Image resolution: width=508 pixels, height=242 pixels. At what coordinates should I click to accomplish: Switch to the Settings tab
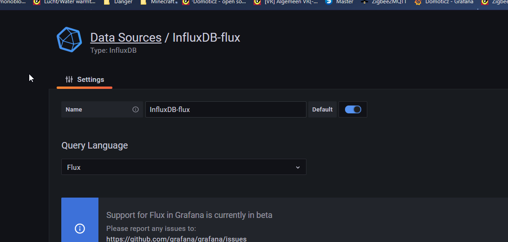tap(85, 80)
